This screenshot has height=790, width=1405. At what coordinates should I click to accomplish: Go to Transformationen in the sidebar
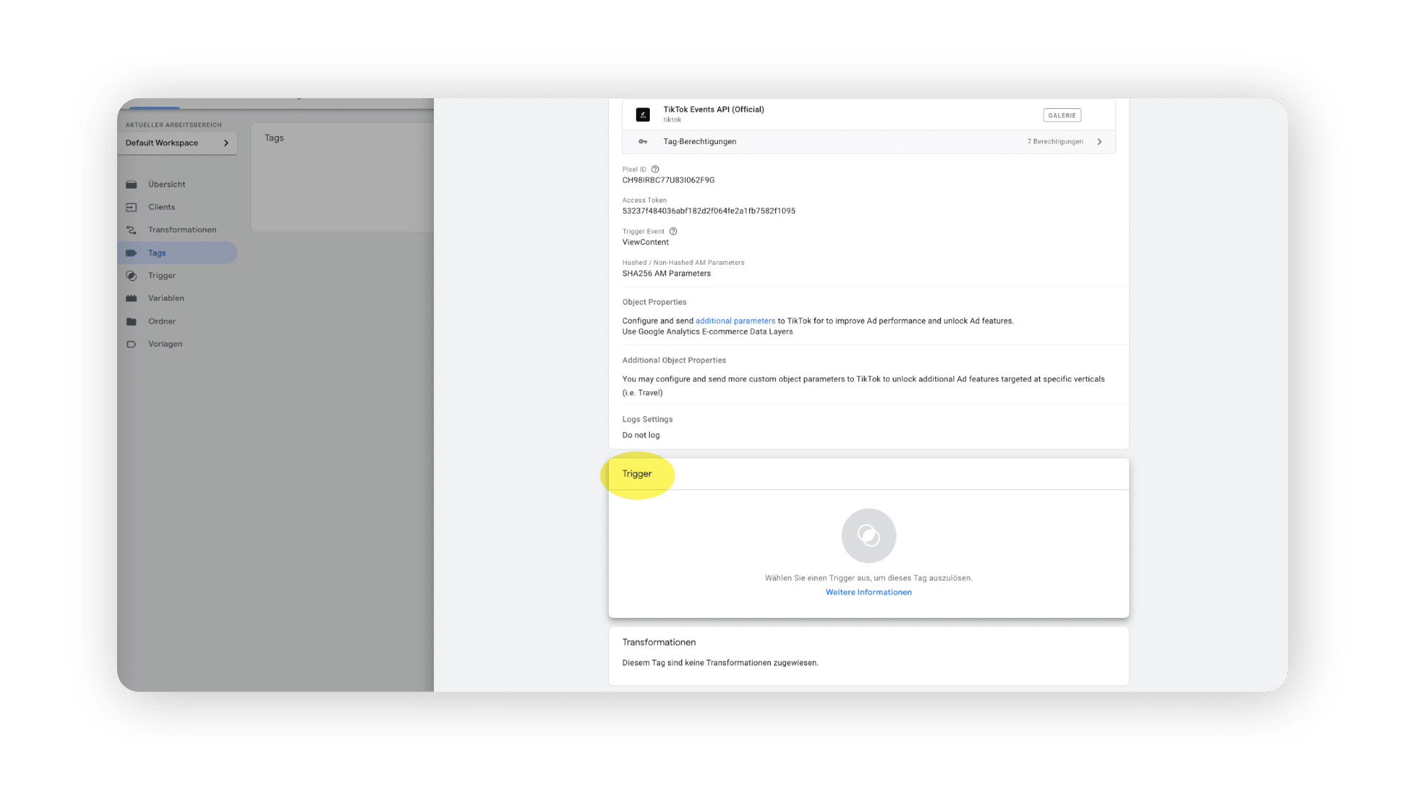click(x=182, y=230)
